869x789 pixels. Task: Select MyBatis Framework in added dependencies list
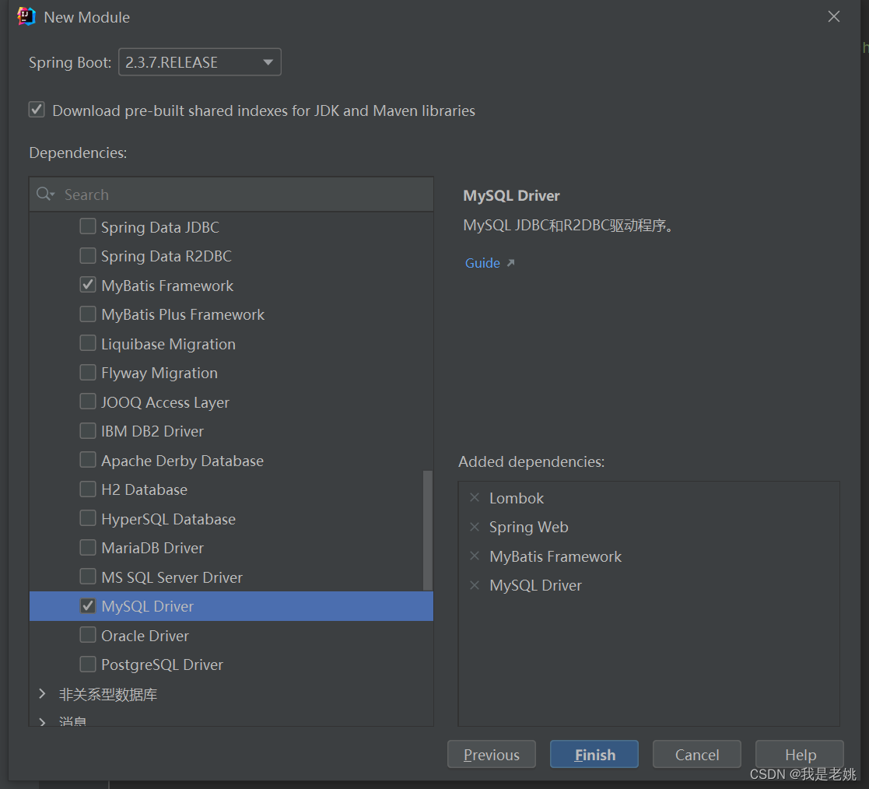pos(555,556)
